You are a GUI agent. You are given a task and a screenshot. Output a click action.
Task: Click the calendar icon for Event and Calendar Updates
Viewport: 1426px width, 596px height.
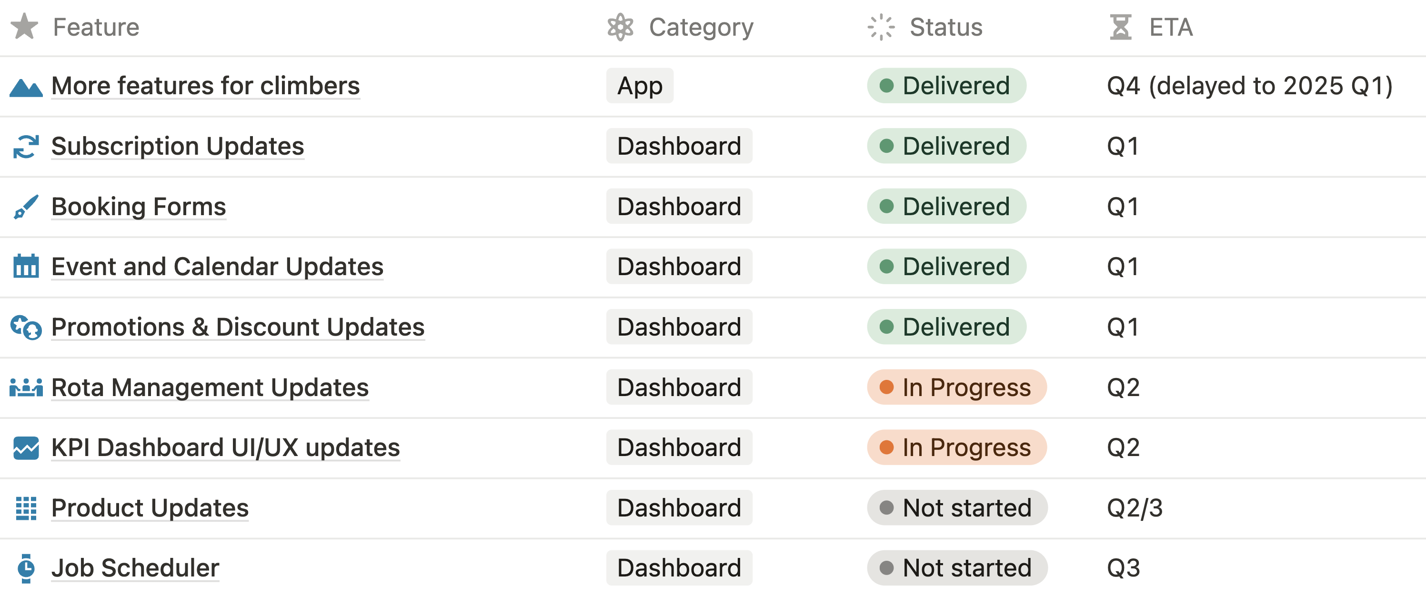(25, 267)
